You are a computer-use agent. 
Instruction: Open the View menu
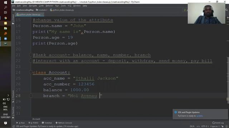[25, 6]
